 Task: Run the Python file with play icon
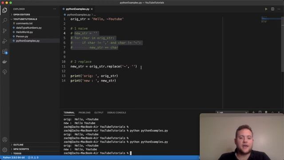click(266, 9)
